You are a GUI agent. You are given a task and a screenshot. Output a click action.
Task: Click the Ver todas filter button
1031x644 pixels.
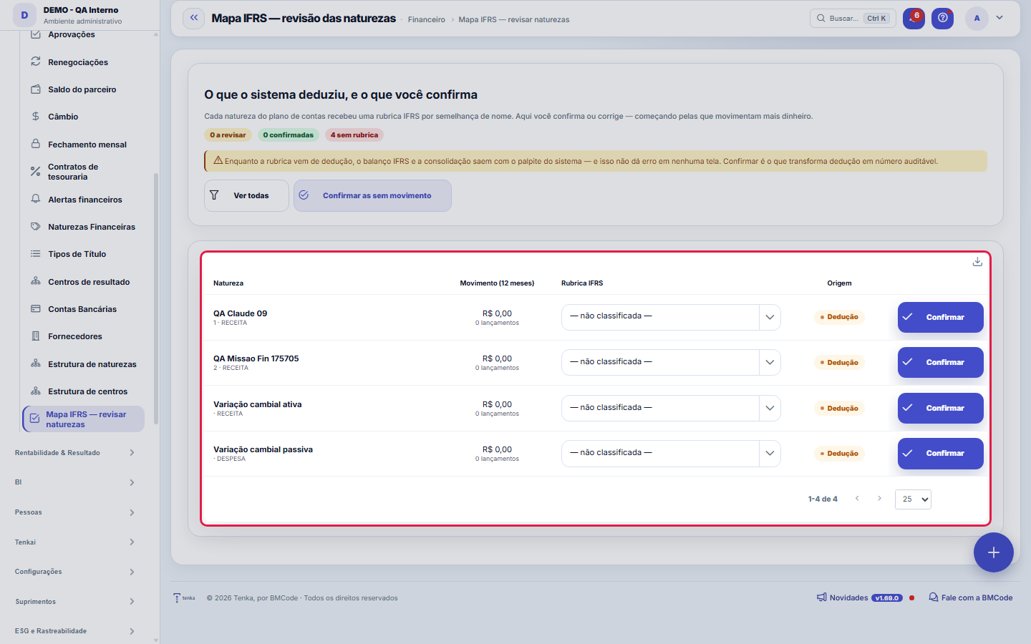pyautogui.click(x=246, y=195)
